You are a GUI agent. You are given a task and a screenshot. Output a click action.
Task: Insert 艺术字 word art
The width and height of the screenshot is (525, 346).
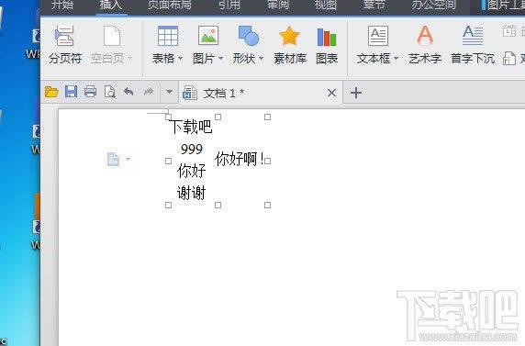tap(425, 45)
